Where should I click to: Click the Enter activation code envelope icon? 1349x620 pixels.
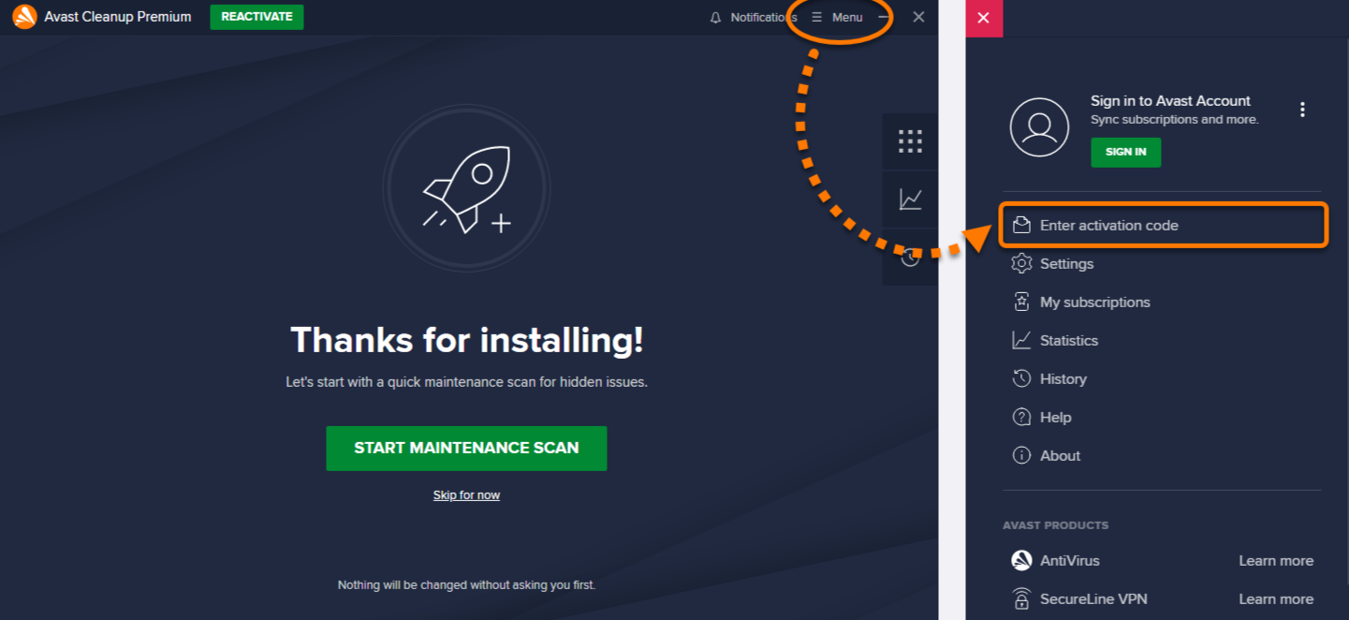[x=1021, y=226]
